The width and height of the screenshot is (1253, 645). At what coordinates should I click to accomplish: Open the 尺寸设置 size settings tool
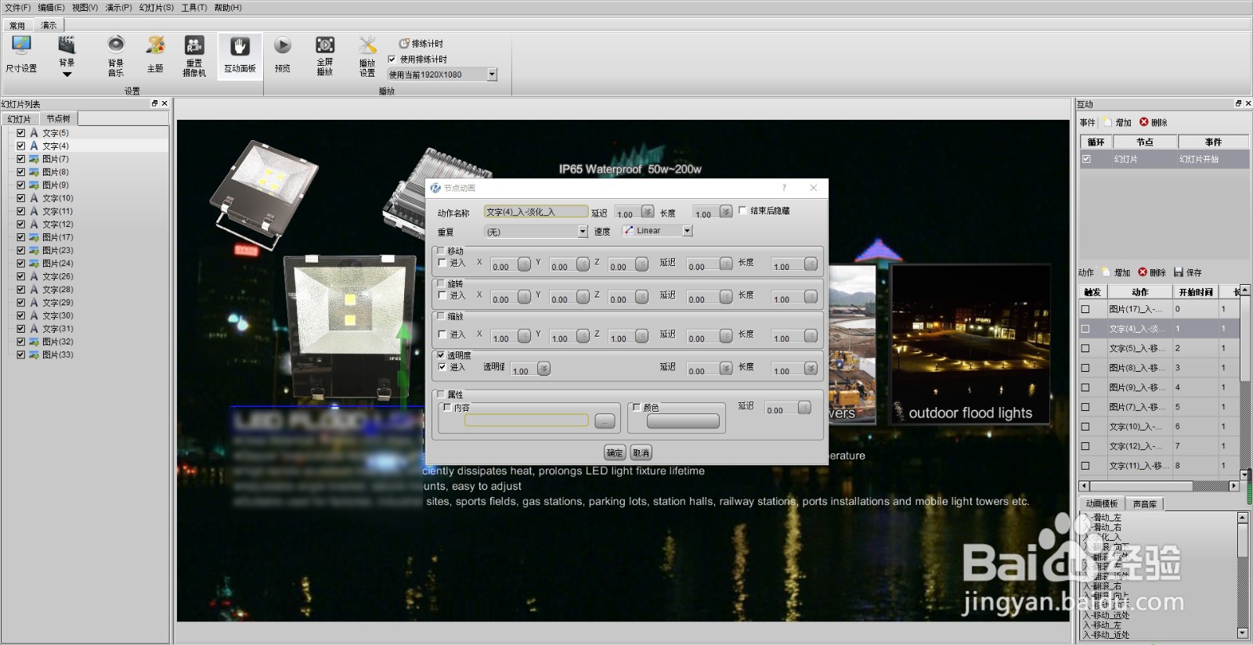[21, 55]
